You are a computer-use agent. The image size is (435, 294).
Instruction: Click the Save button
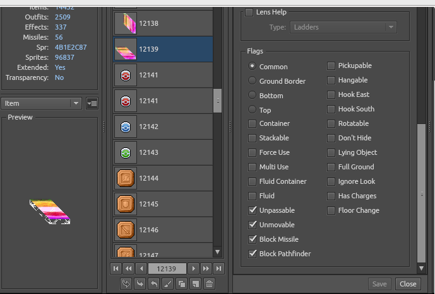(x=379, y=284)
